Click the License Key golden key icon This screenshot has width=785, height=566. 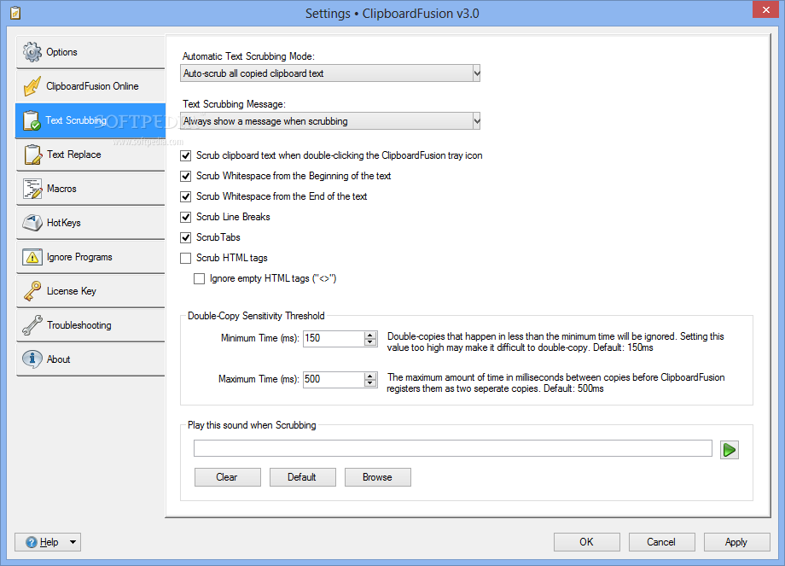click(32, 291)
